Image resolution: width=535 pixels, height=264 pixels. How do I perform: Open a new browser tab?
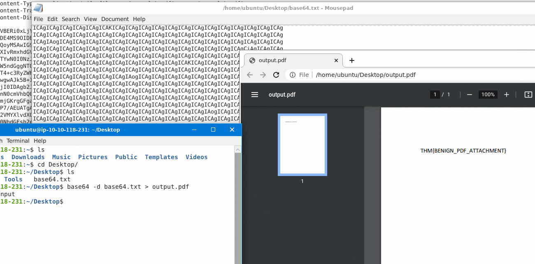352,60
